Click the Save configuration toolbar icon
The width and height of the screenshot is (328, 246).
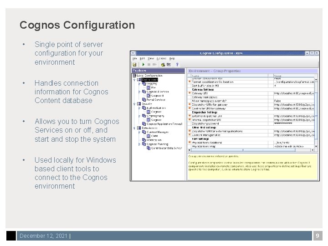(134, 65)
